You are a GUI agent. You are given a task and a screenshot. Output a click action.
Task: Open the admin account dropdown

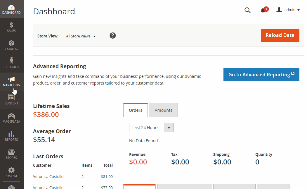[288, 10]
